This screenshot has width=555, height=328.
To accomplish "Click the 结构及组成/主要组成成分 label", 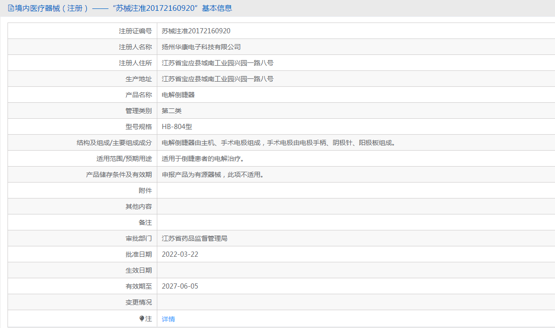I will 114,143.
